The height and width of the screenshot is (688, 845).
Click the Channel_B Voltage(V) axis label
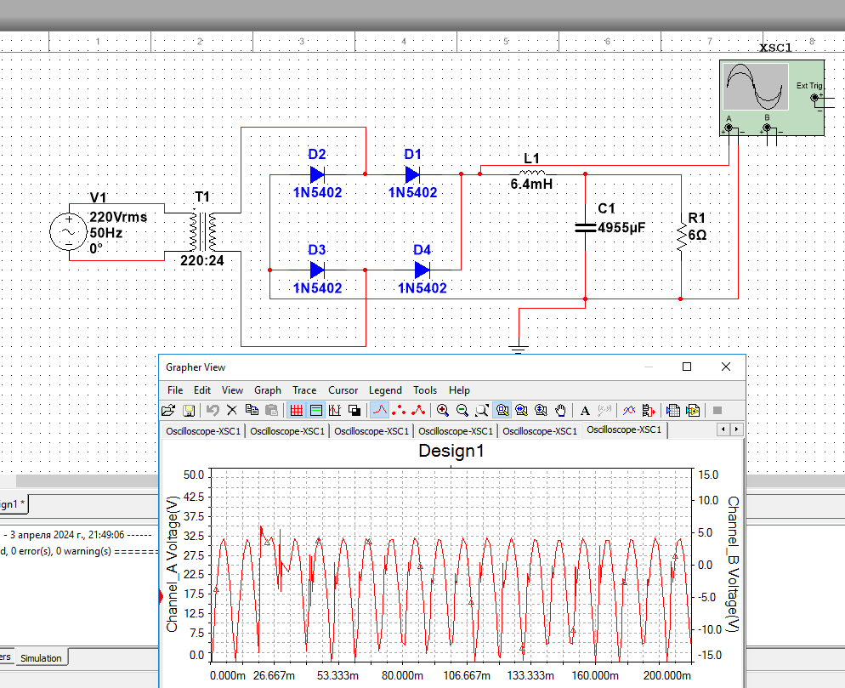click(733, 564)
